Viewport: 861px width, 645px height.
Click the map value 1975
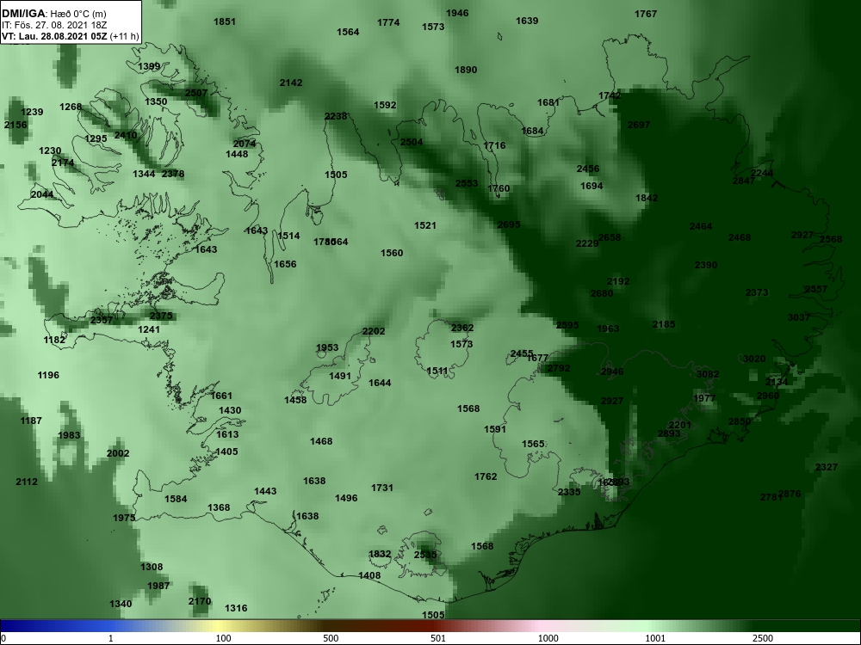point(124,519)
